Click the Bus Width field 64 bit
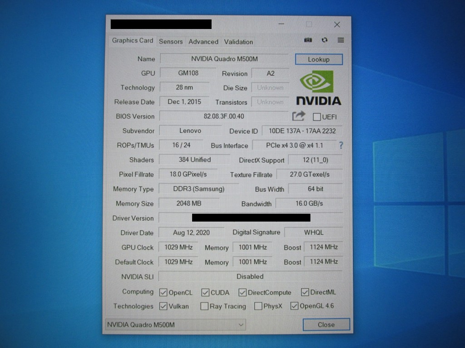This screenshot has width=465, height=348. [316, 189]
